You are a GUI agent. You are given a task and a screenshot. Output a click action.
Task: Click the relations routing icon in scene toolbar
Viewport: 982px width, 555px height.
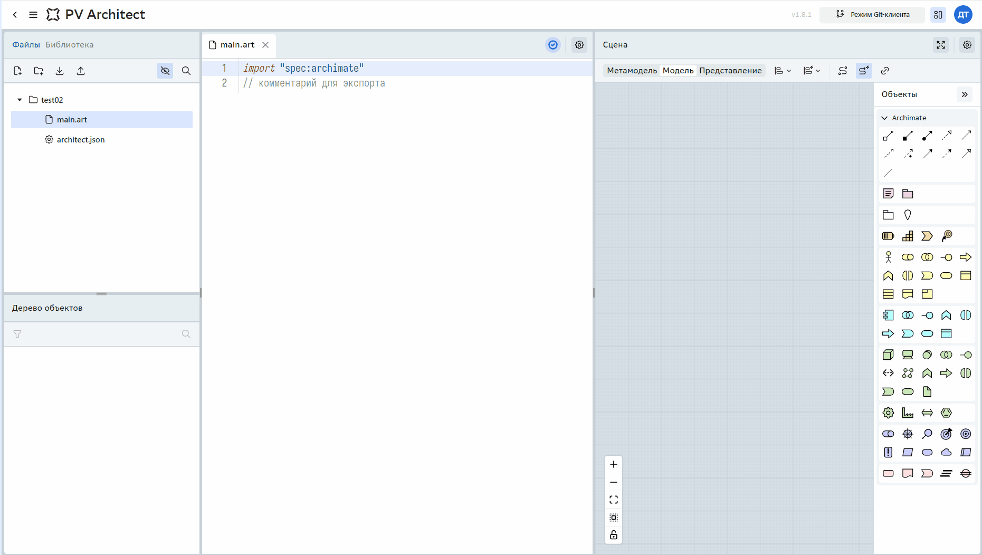(843, 71)
